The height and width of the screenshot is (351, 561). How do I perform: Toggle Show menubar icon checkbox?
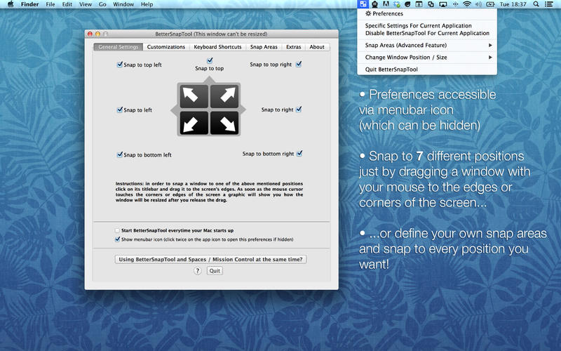coord(118,239)
